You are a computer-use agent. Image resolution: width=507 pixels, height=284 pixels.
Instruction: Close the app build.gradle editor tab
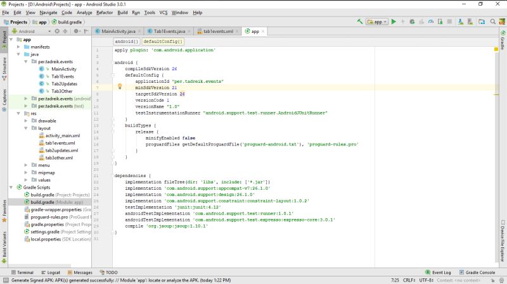pos(263,31)
